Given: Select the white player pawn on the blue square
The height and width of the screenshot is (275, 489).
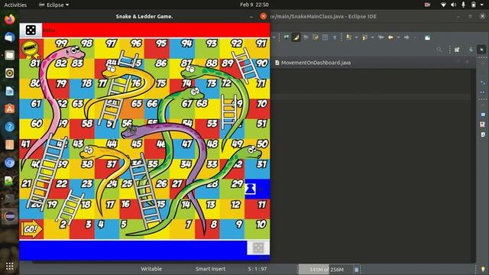Looking at the screenshot, I should [251, 189].
